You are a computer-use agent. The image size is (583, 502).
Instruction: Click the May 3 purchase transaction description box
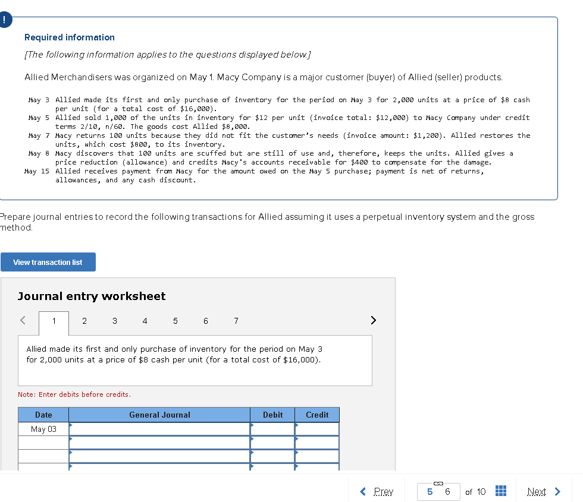(x=195, y=361)
